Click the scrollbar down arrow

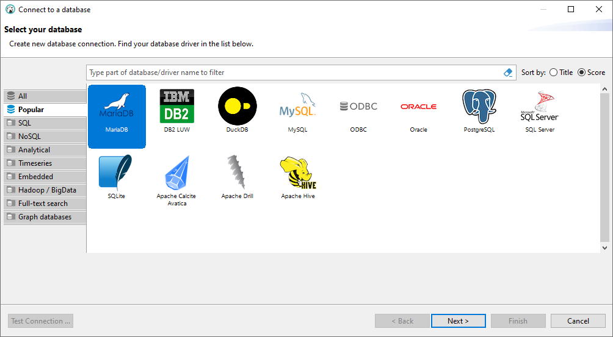click(604, 248)
